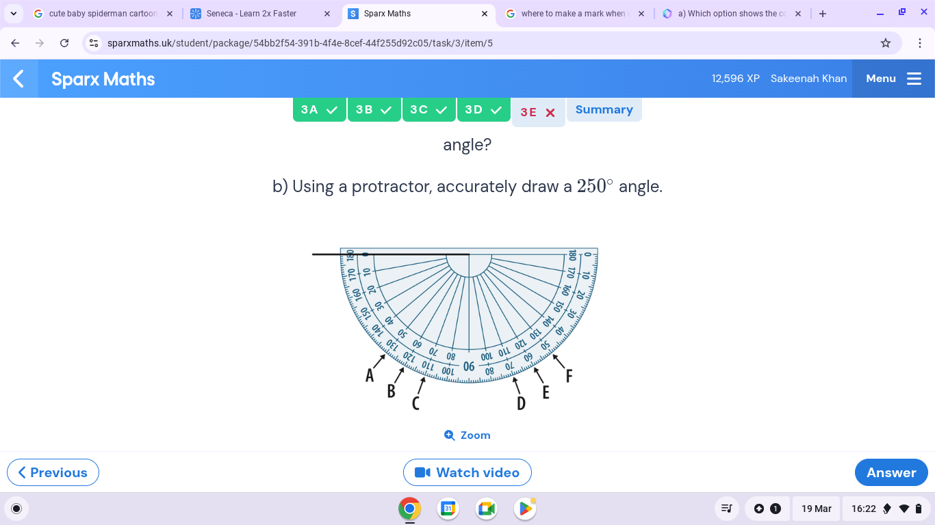
Task: Open Google Meet from the shelf
Action: coord(487,509)
